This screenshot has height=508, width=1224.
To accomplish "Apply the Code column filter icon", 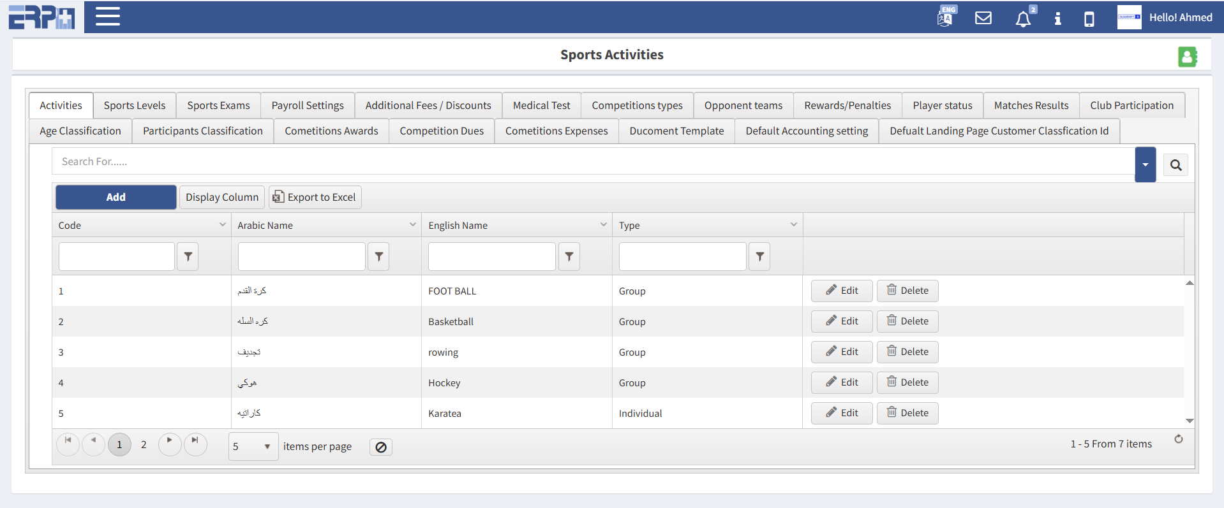I will coord(188,257).
